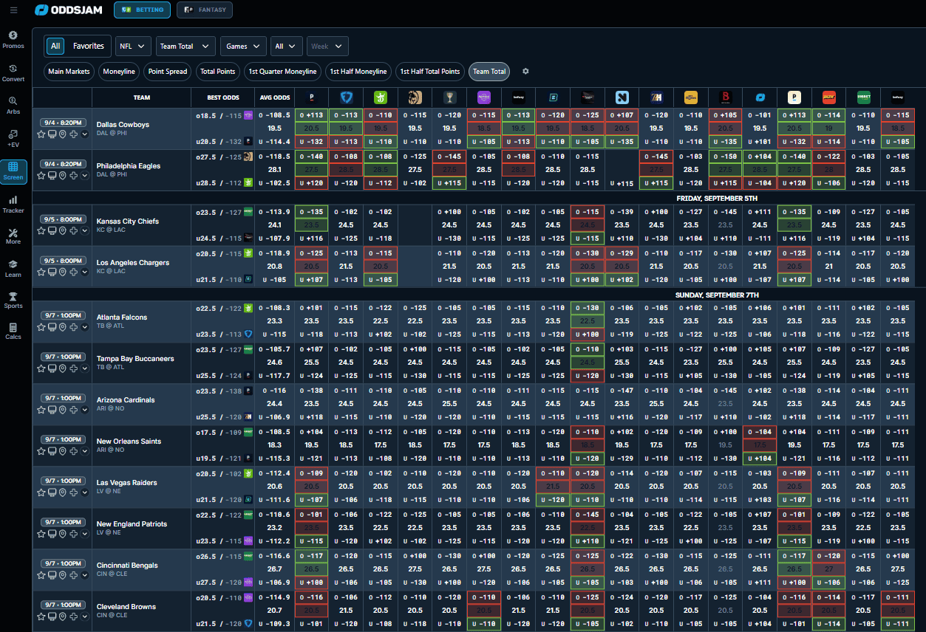Click the location pin in the New Orleans Saints row
Viewport: 926px width, 632px height.
(x=63, y=450)
